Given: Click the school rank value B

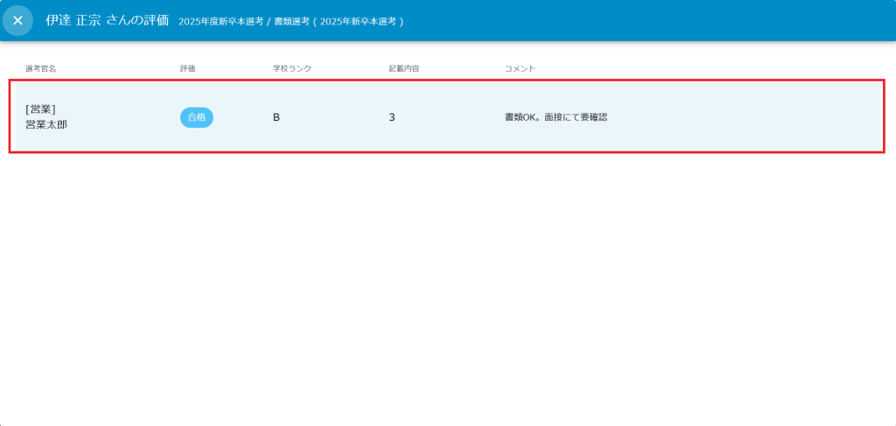Looking at the screenshot, I should pos(276,117).
